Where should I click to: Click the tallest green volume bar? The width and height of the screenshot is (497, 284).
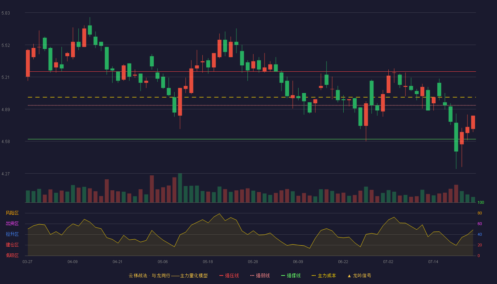[180, 188]
